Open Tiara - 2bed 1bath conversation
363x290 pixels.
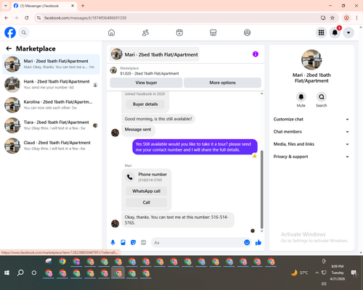point(51,125)
